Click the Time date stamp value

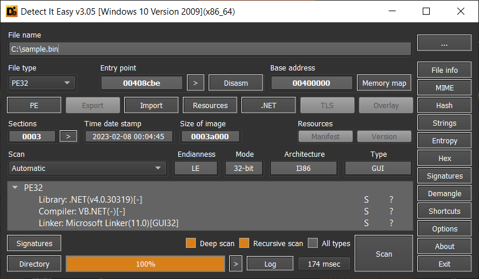(128, 136)
